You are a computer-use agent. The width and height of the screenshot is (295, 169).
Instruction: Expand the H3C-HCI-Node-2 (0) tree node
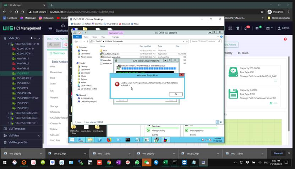coord(8,113)
